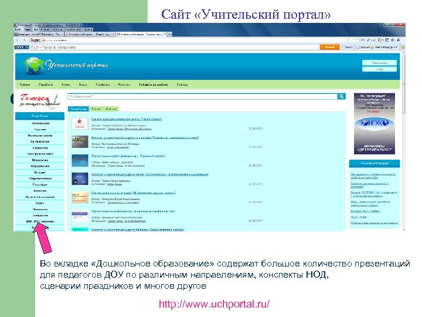
Task: Open first listed presentation title link
Action: click(x=127, y=119)
